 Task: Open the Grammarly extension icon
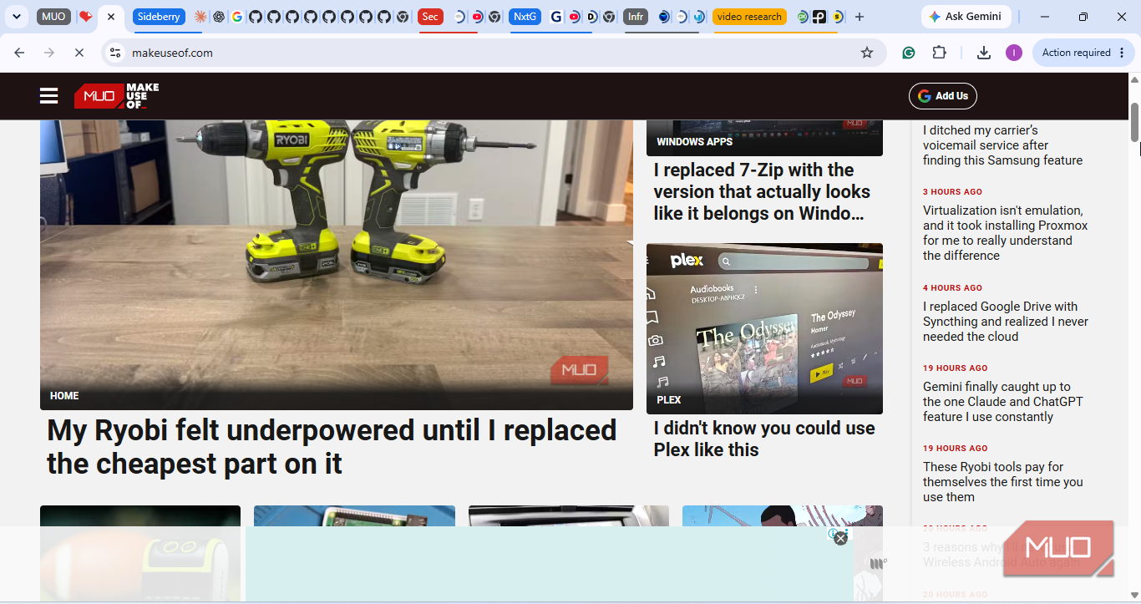coord(909,53)
